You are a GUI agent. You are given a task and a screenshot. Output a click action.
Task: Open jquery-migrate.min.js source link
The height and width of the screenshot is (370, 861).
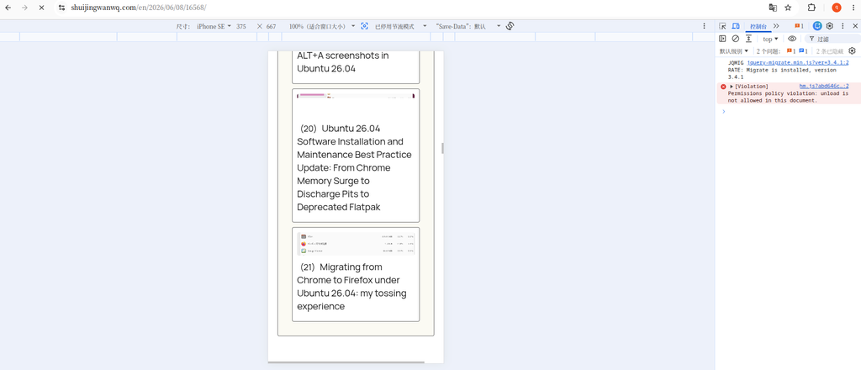click(x=798, y=62)
